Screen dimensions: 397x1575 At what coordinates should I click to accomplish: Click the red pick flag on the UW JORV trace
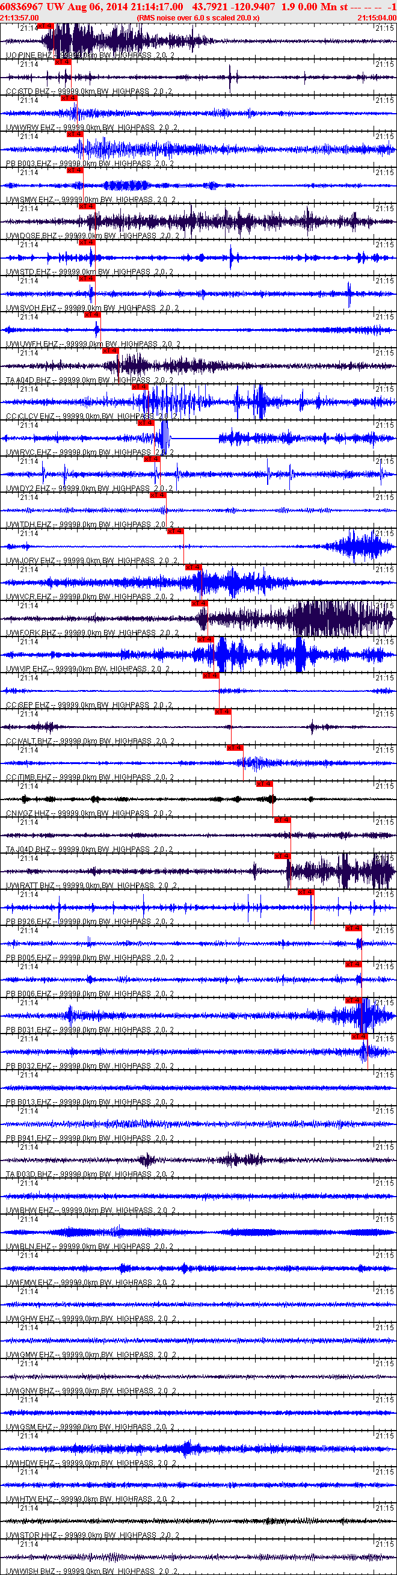click(x=175, y=531)
